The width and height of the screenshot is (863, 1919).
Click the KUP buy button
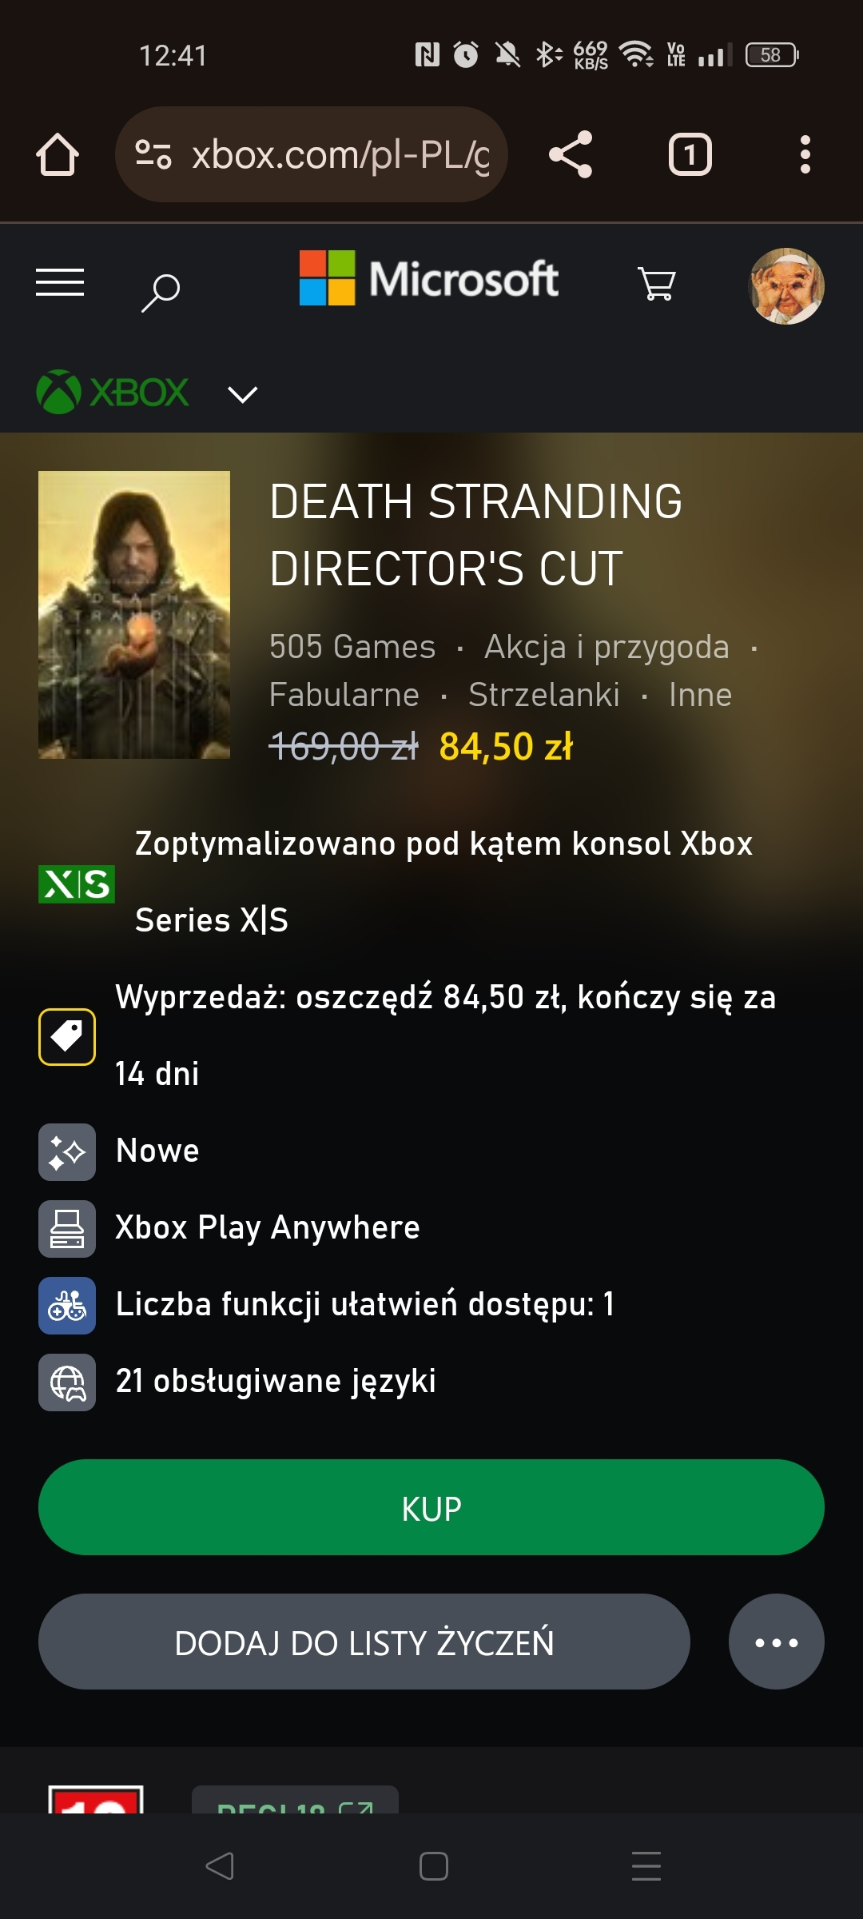click(431, 1507)
